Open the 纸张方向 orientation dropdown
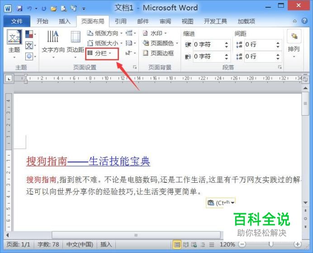This screenshot has height=253, width=313. point(105,33)
